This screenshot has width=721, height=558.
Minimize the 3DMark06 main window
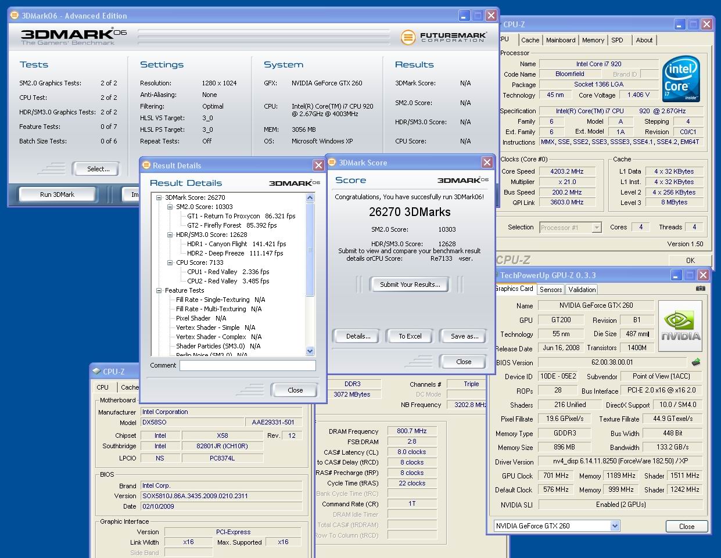(465, 16)
